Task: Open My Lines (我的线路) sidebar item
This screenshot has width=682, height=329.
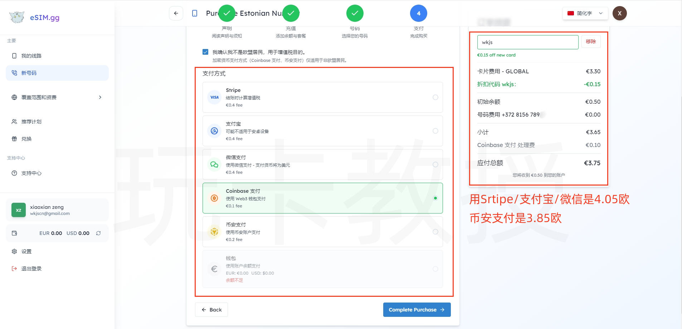Action: (57, 56)
